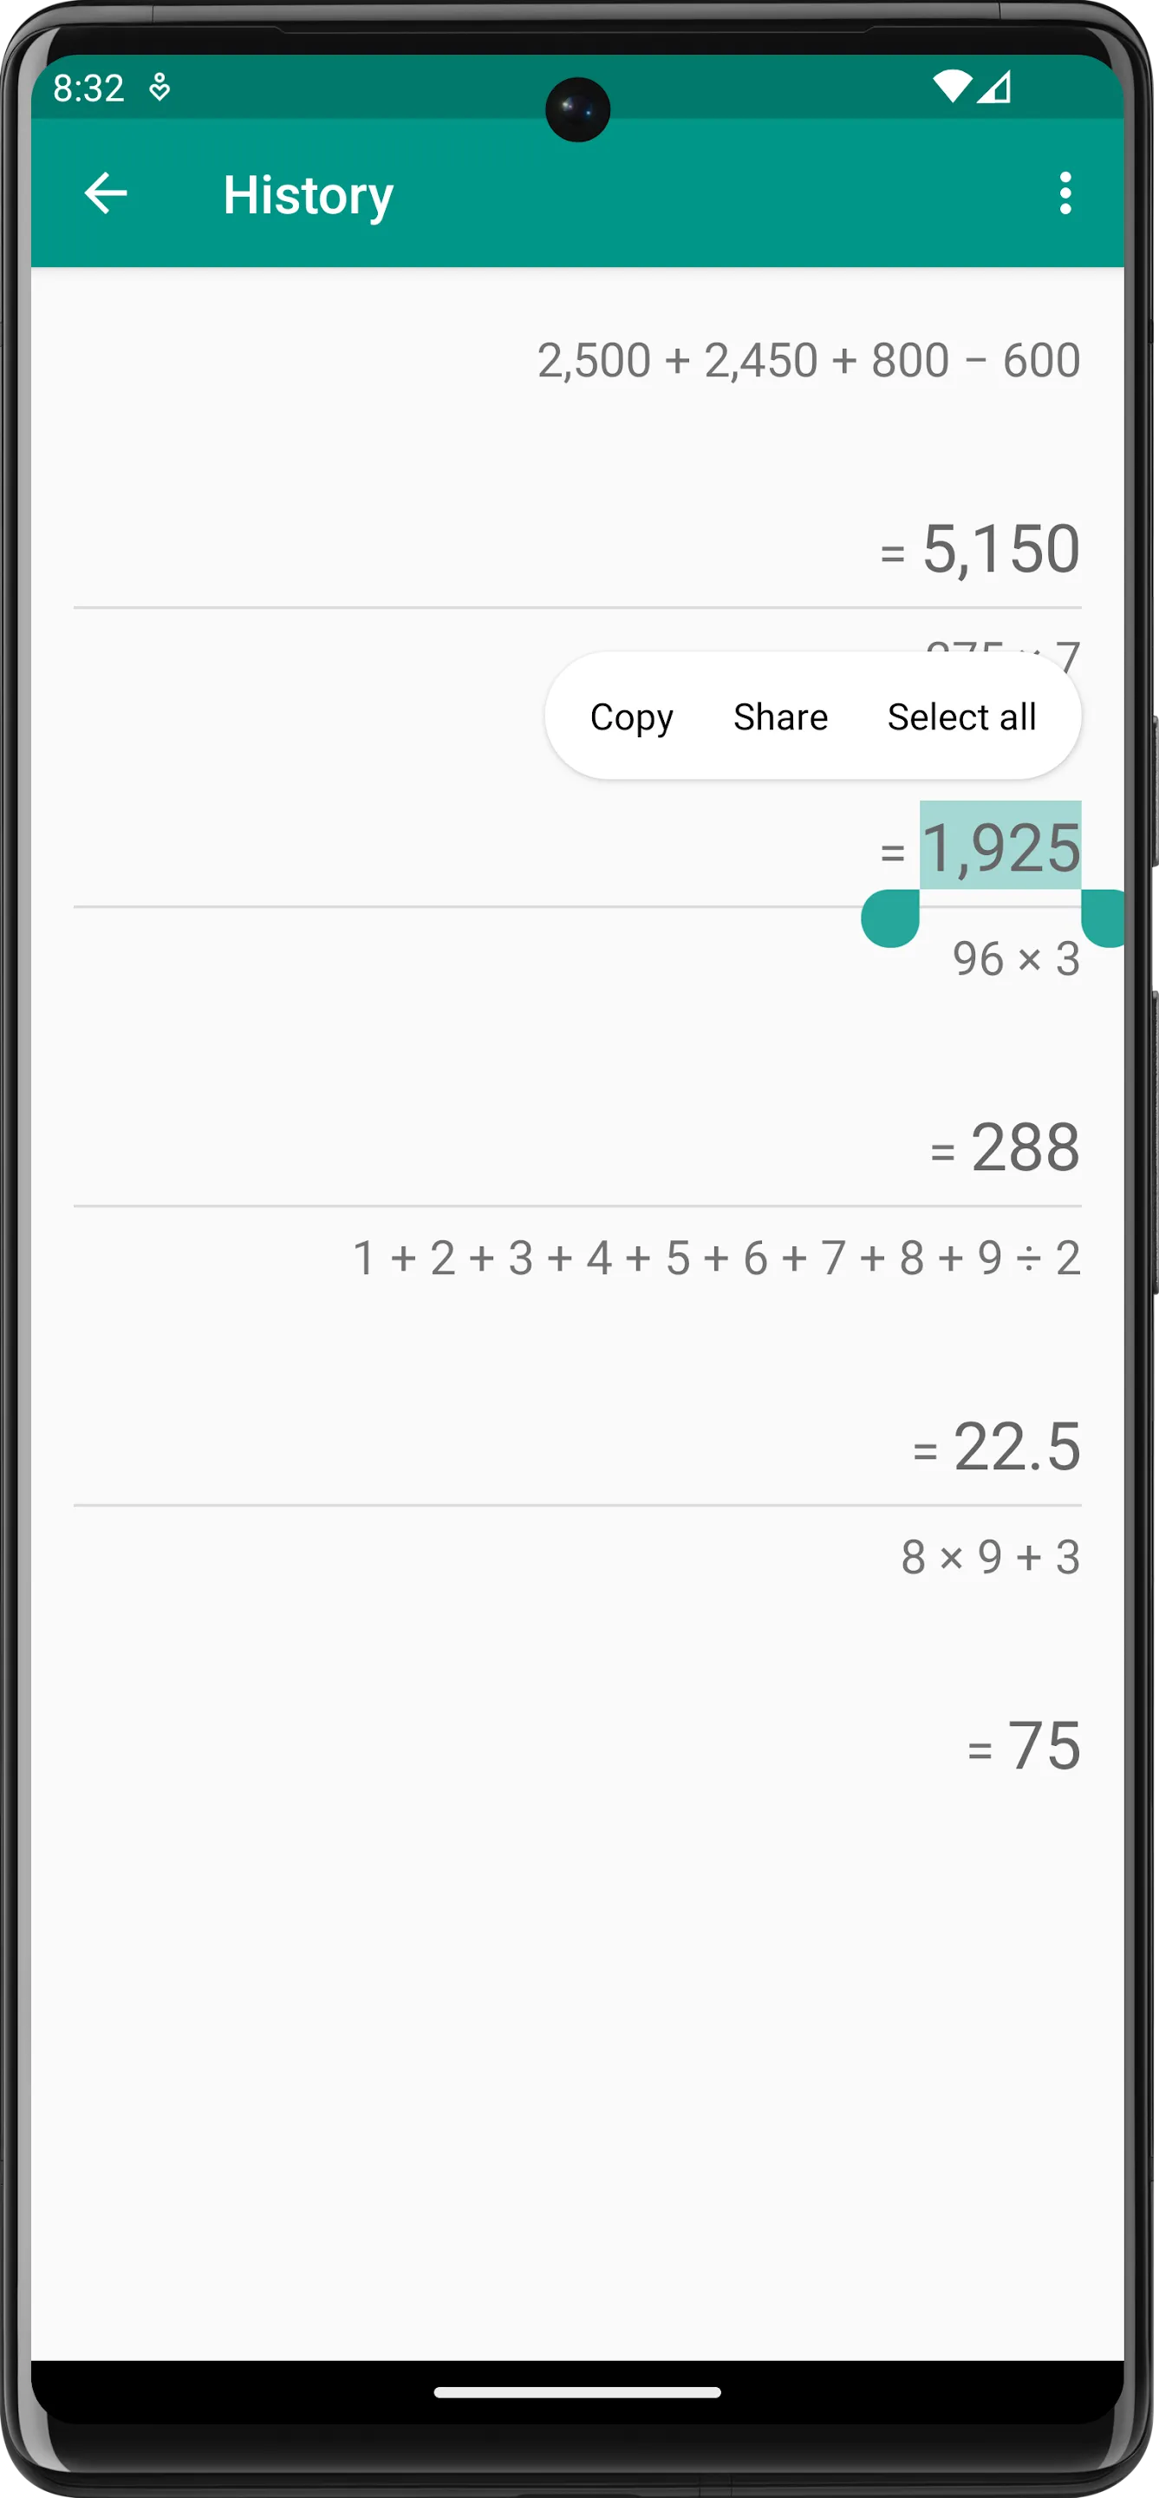The width and height of the screenshot is (1159, 2498).
Task: Tap the long 1 + 2 + 3 sum expression
Action: pyautogui.click(x=716, y=1258)
